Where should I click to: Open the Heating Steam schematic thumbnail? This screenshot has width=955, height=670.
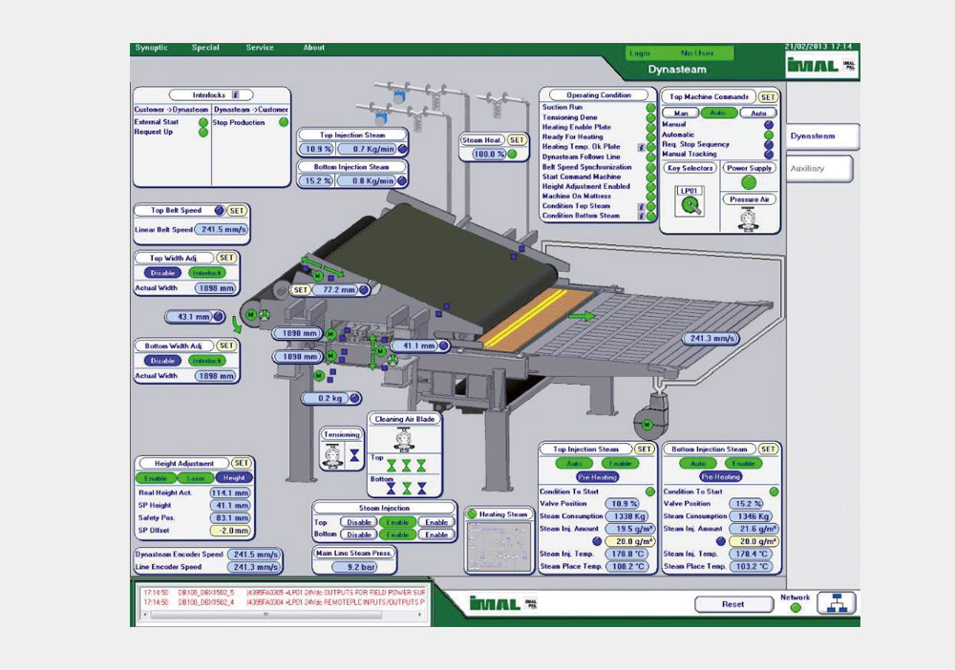[499, 546]
